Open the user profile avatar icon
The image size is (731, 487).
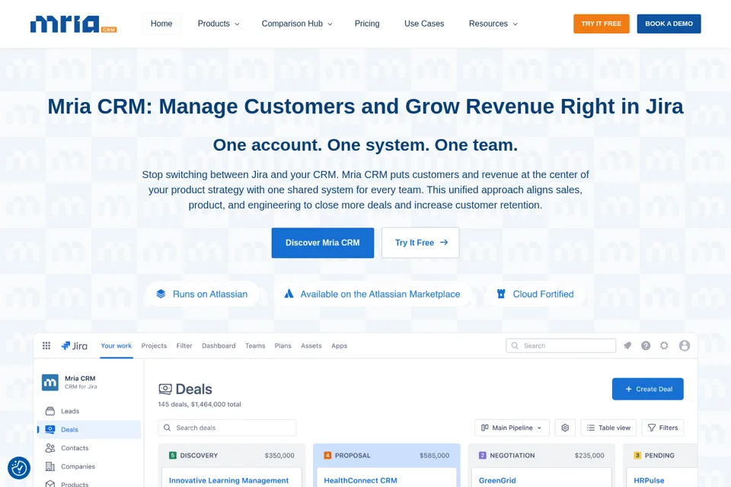pyautogui.click(x=685, y=345)
